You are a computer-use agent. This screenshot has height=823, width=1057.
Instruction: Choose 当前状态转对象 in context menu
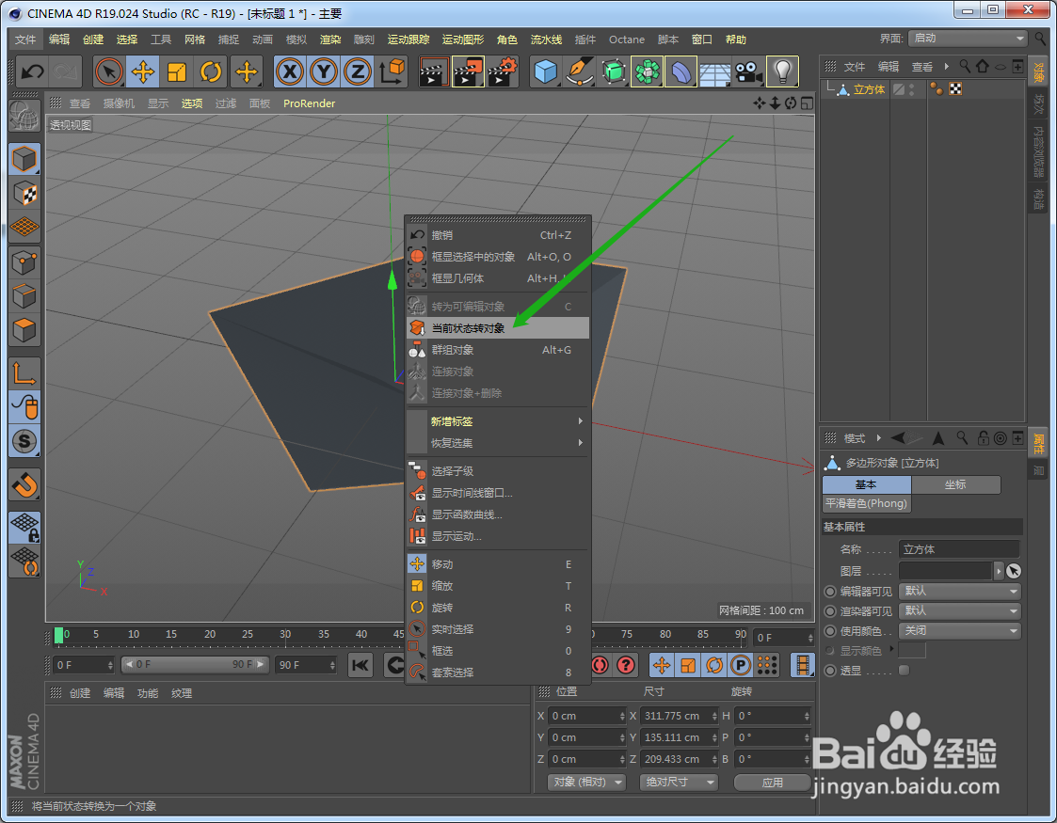[498, 328]
